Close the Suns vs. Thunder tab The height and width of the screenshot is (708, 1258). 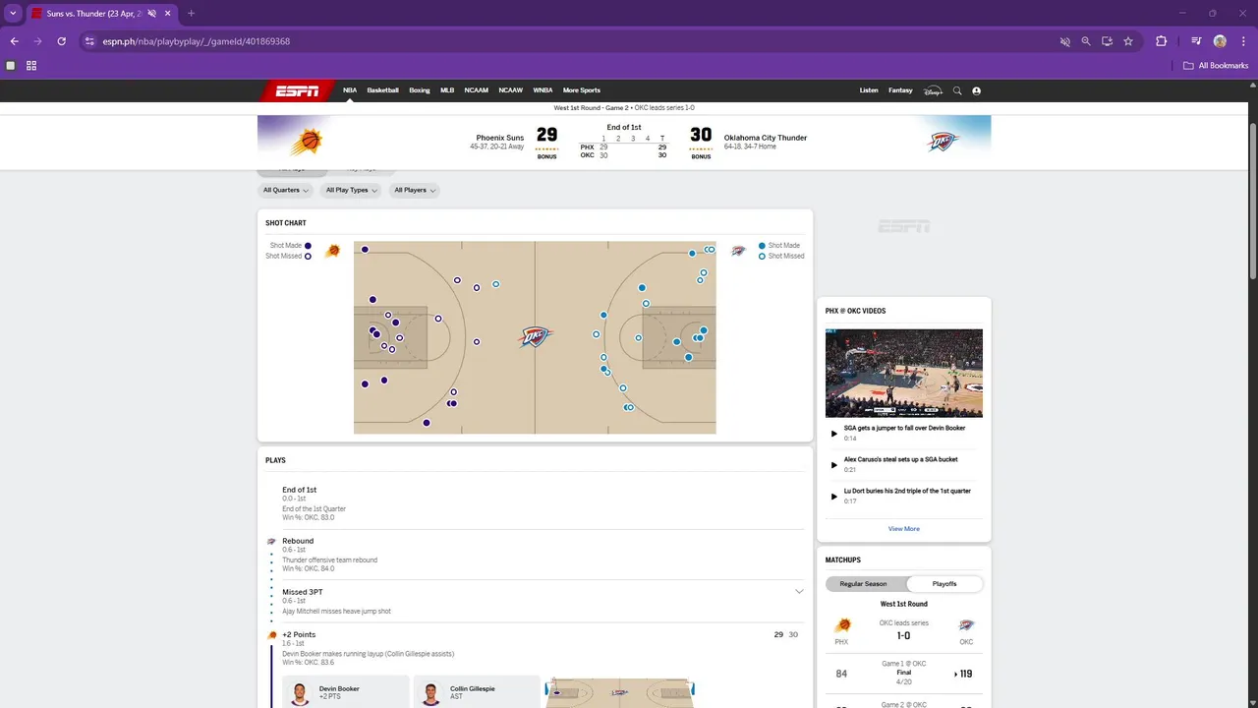point(167,13)
